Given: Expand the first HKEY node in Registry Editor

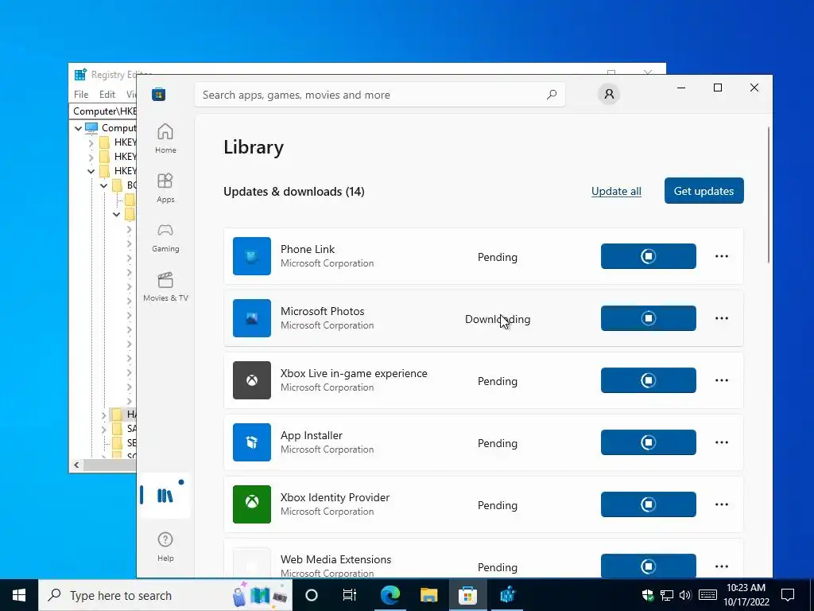Looking at the screenshot, I should tap(91, 142).
